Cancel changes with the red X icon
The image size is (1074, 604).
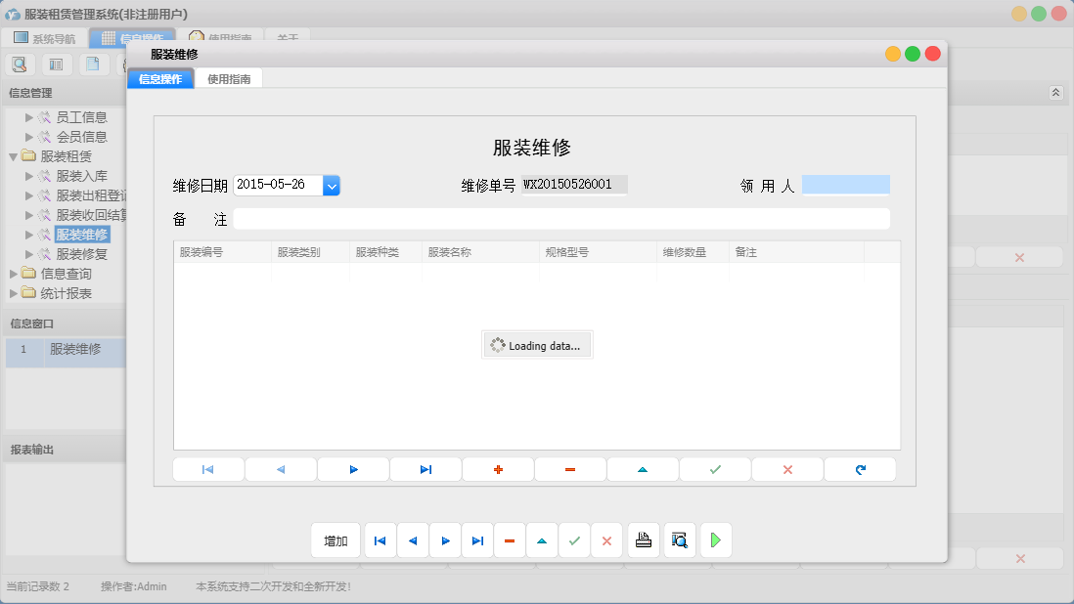[x=787, y=469]
